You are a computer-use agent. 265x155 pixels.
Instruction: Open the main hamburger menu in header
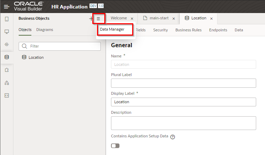click(x=7, y=6)
